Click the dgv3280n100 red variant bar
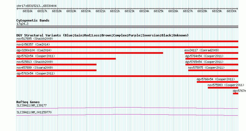246x131 pixels. point(90,53)
